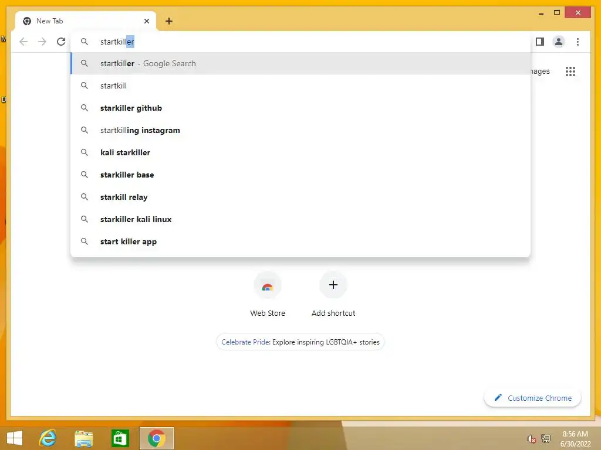
Task: Open the Windows Store taskbar icon
Action: (120, 438)
